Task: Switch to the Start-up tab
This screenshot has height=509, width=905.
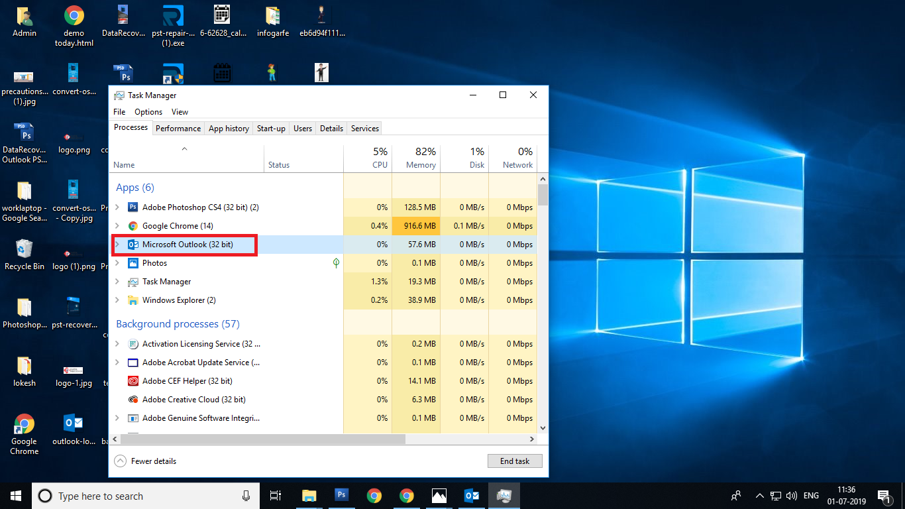Action: pos(271,129)
